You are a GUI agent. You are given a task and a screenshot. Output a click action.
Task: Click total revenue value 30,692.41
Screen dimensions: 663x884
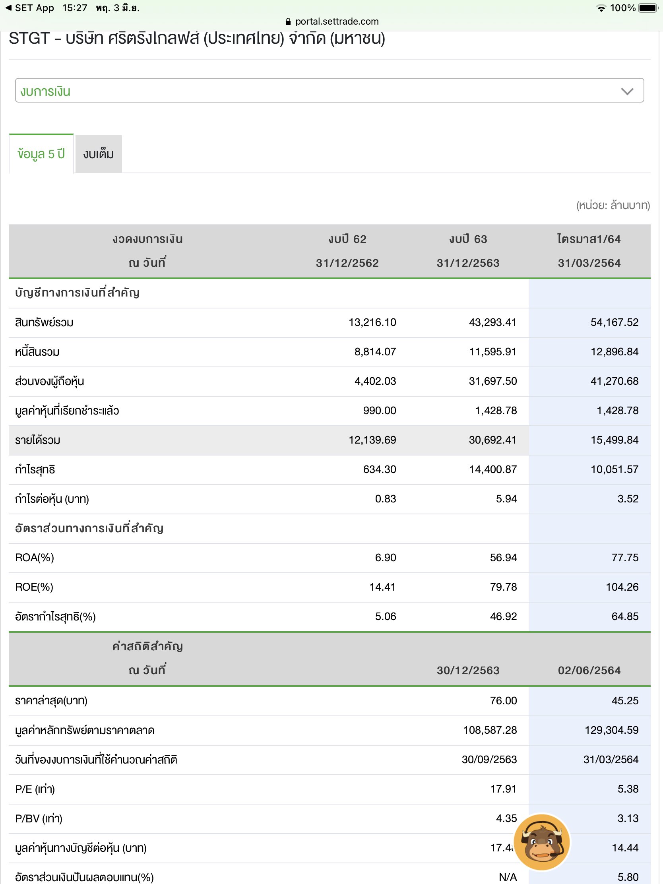click(493, 440)
